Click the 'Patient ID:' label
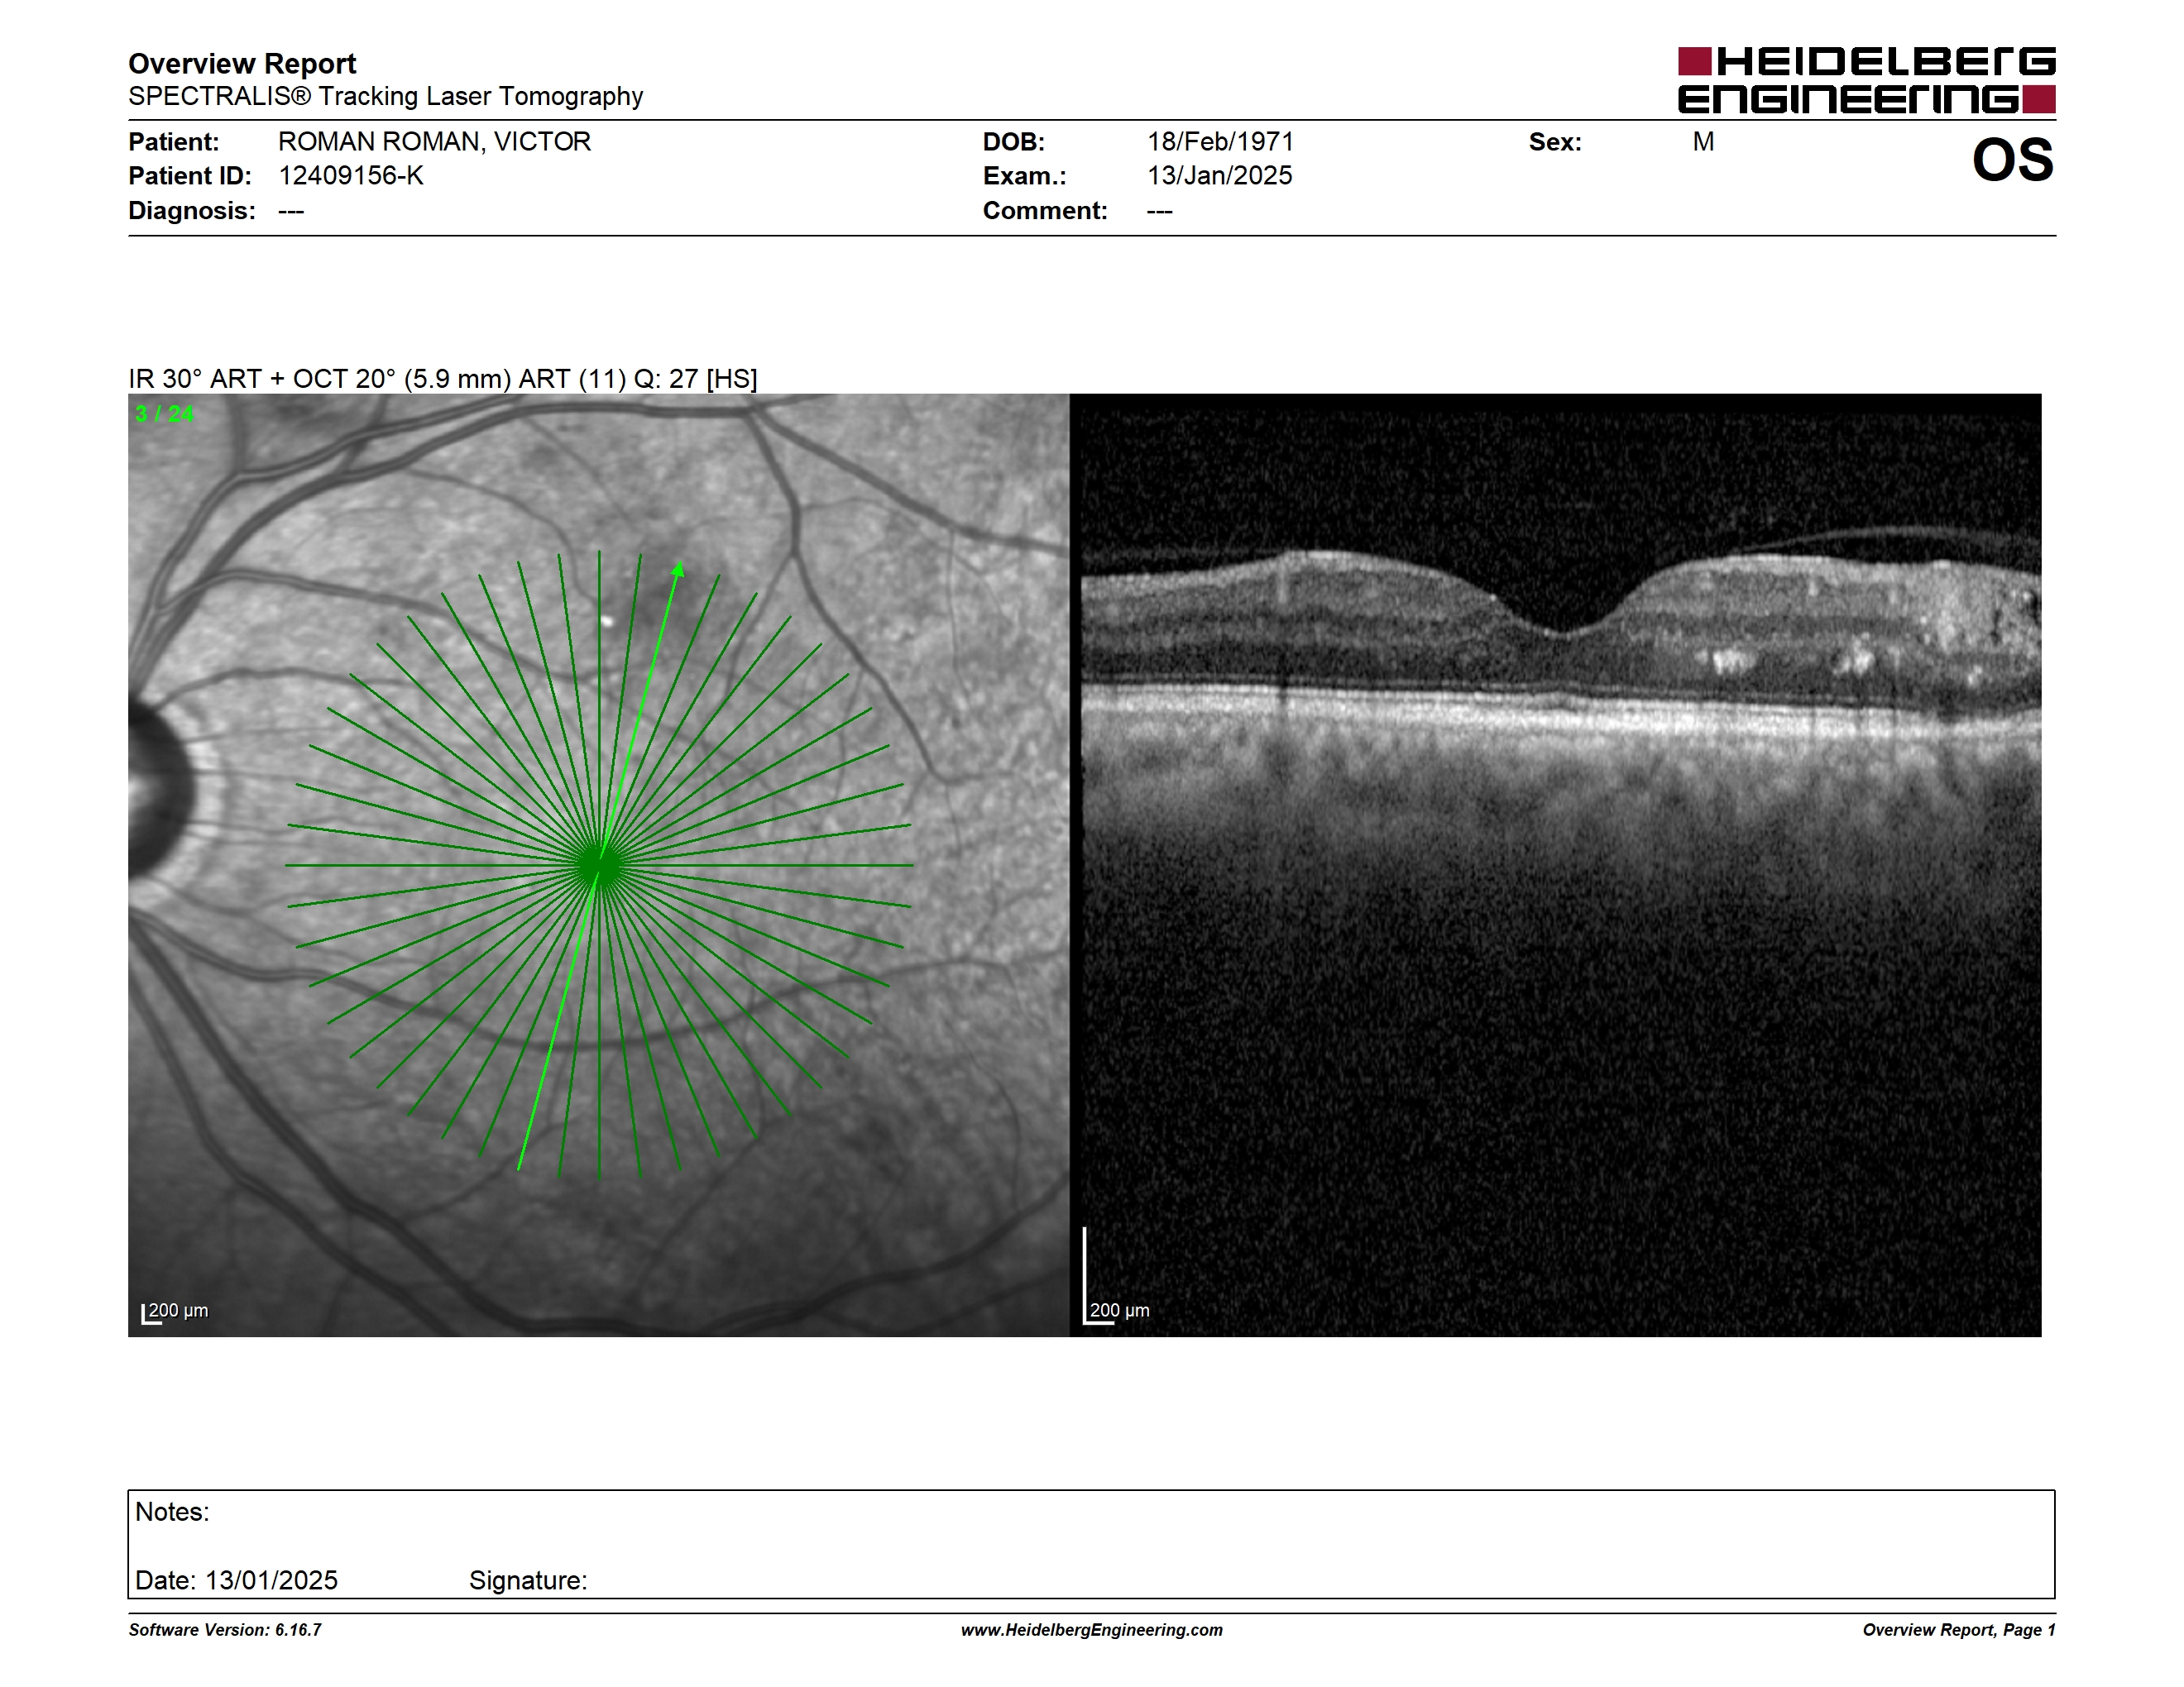This screenshot has height=1687, width=2184. pyautogui.click(x=190, y=176)
